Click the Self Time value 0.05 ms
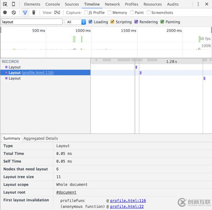The image size is (212, 210). [64, 161]
